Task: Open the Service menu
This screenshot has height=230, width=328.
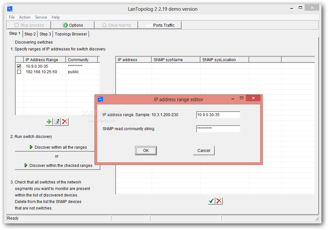Action: click(41, 17)
